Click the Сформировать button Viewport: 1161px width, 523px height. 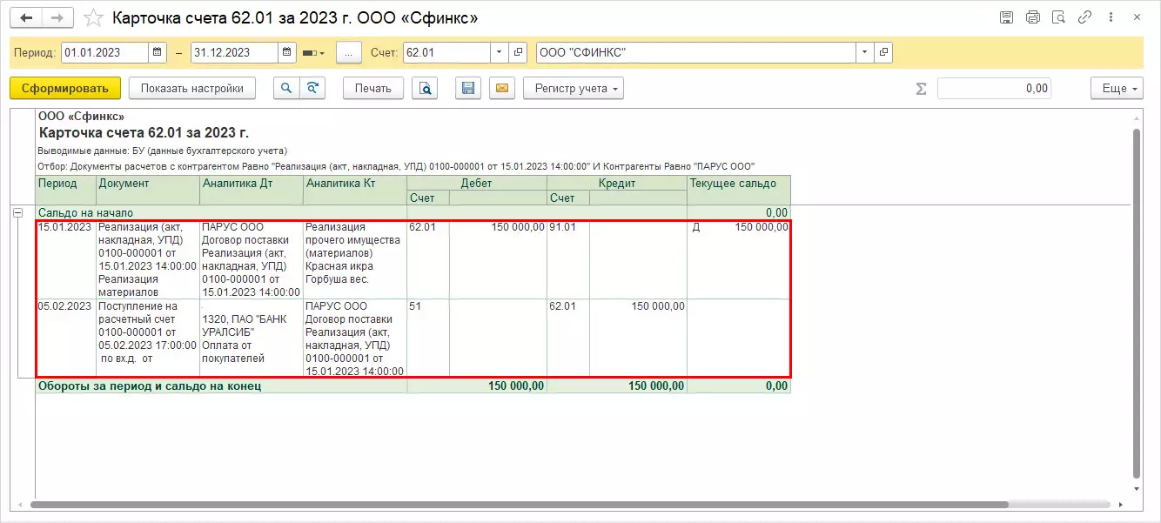tap(65, 88)
